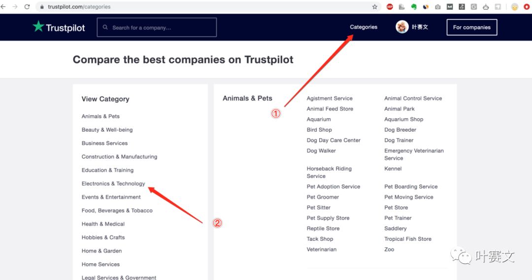Open the Education & Training category
The height and width of the screenshot is (280, 532).
[x=107, y=170]
